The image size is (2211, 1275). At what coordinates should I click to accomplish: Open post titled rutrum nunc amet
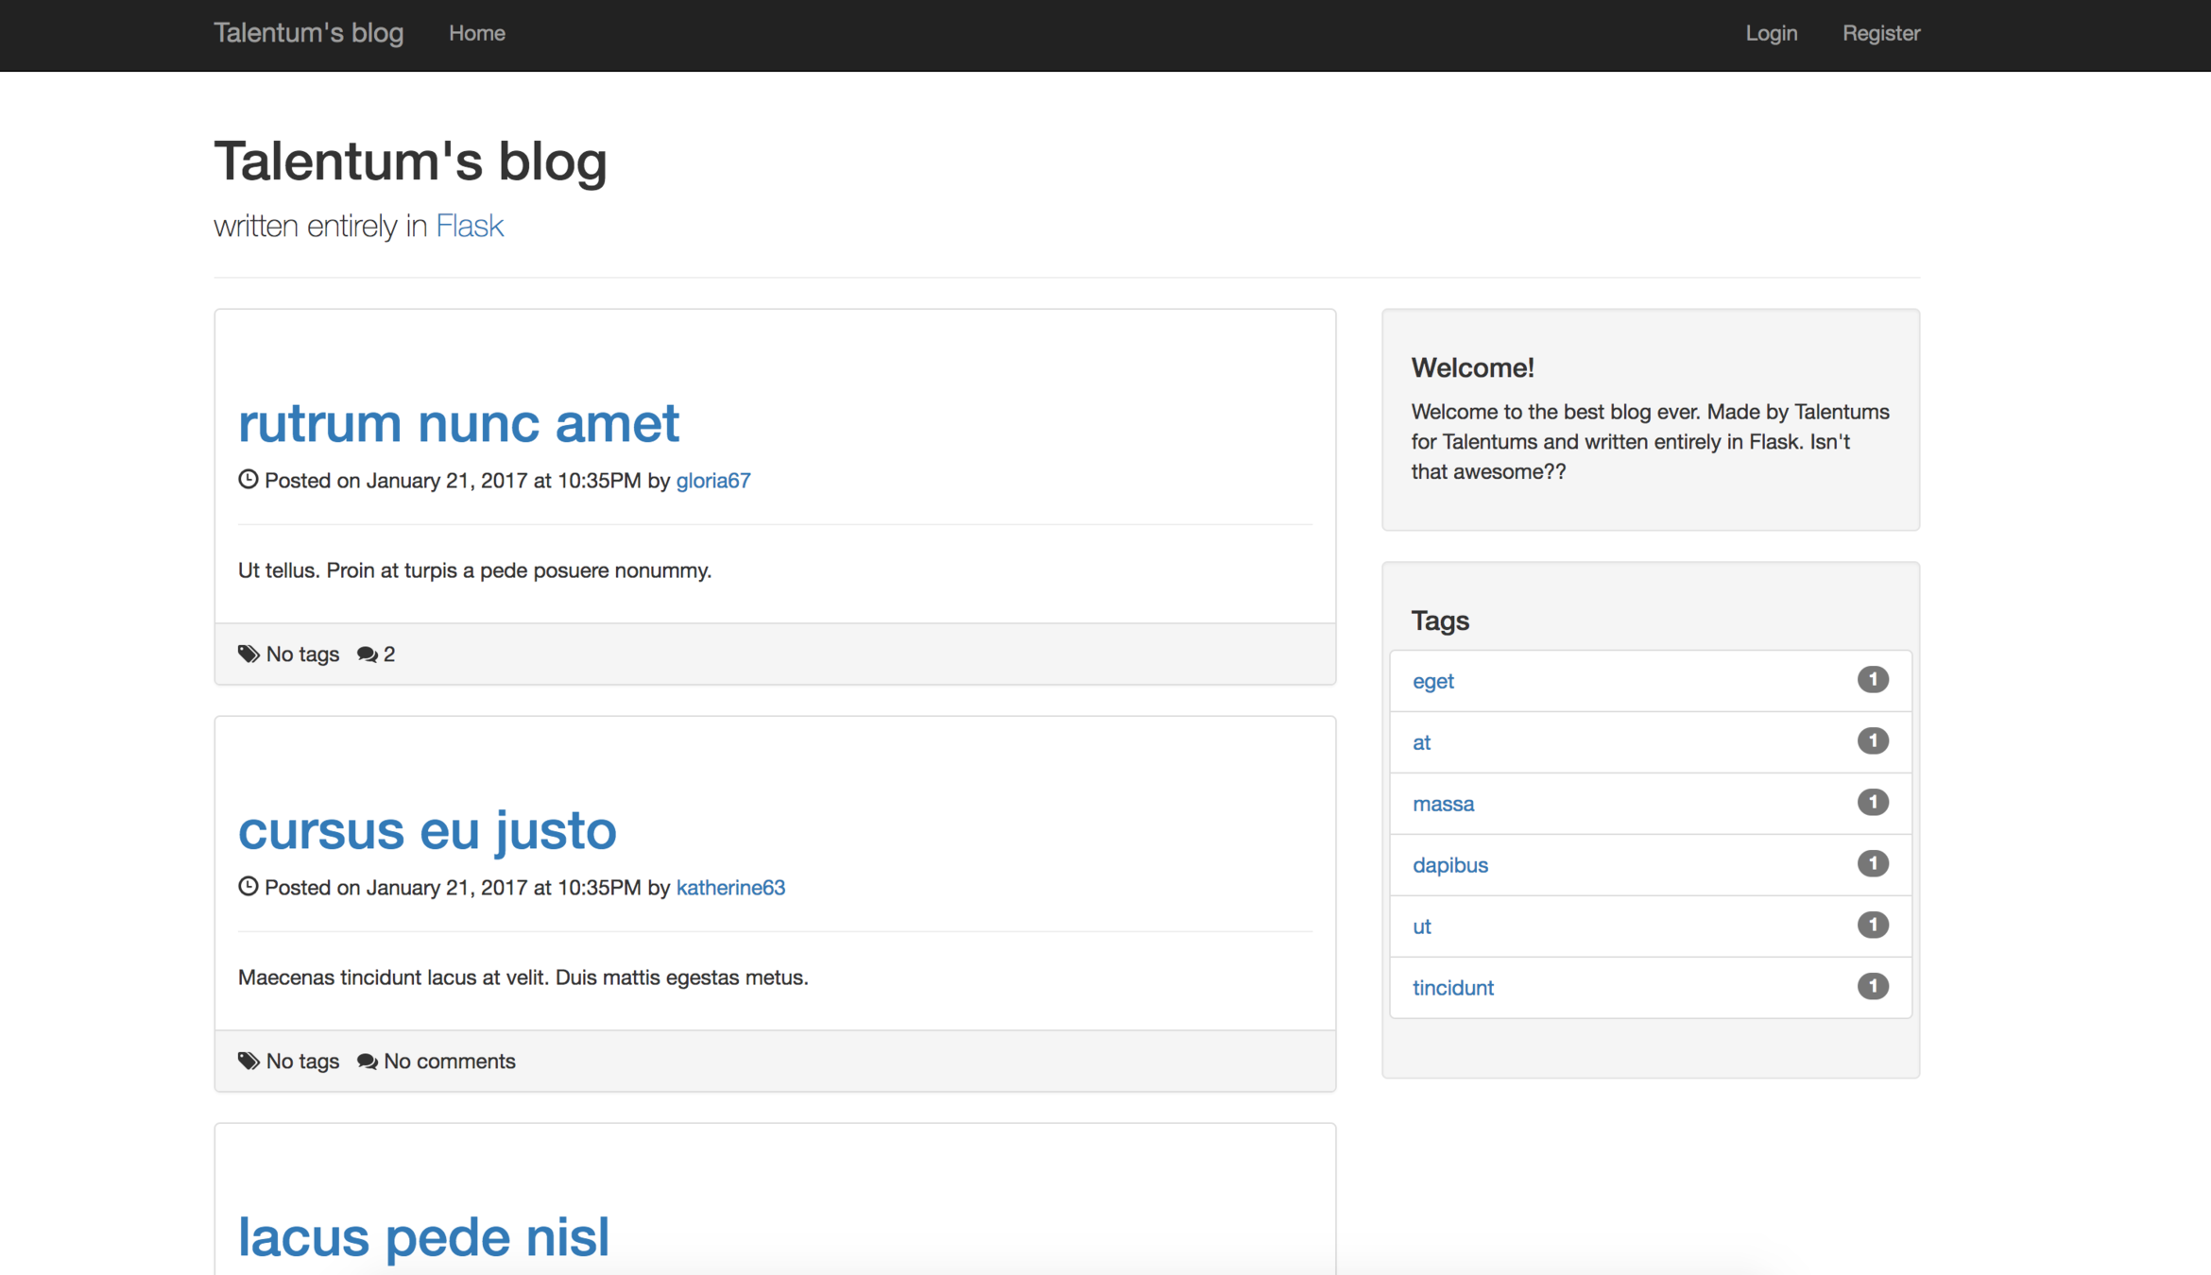tap(458, 421)
